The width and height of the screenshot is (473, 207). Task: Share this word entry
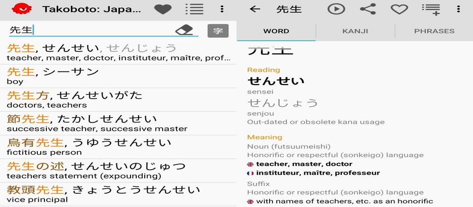click(368, 9)
